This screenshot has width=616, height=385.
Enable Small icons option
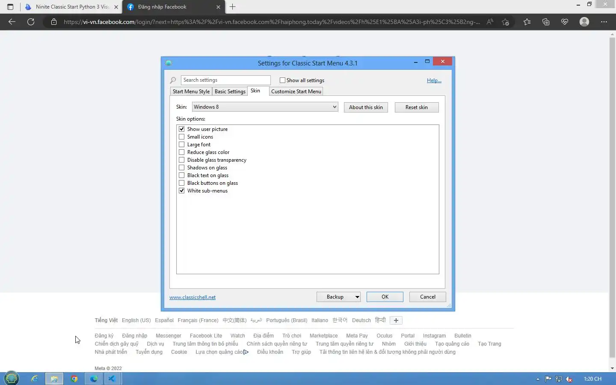tap(182, 137)
